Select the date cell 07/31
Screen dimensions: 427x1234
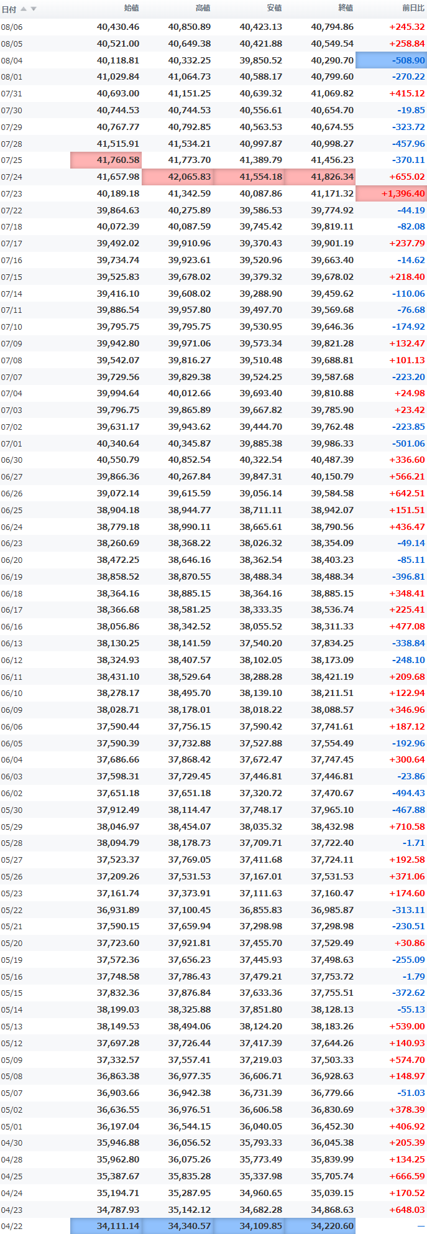click(x=12, y=94)
